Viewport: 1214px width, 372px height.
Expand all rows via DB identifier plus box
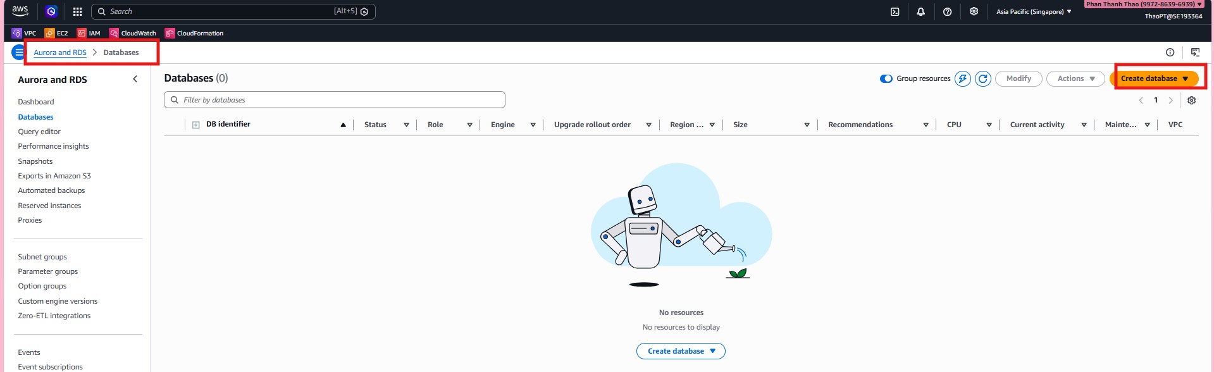coord(196,125)
